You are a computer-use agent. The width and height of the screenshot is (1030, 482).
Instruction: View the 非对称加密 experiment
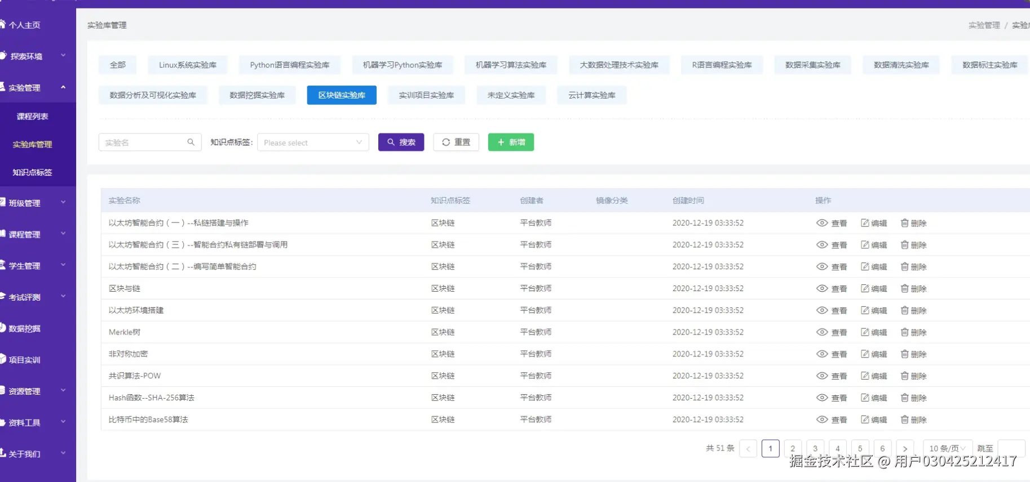coord(832,354)
